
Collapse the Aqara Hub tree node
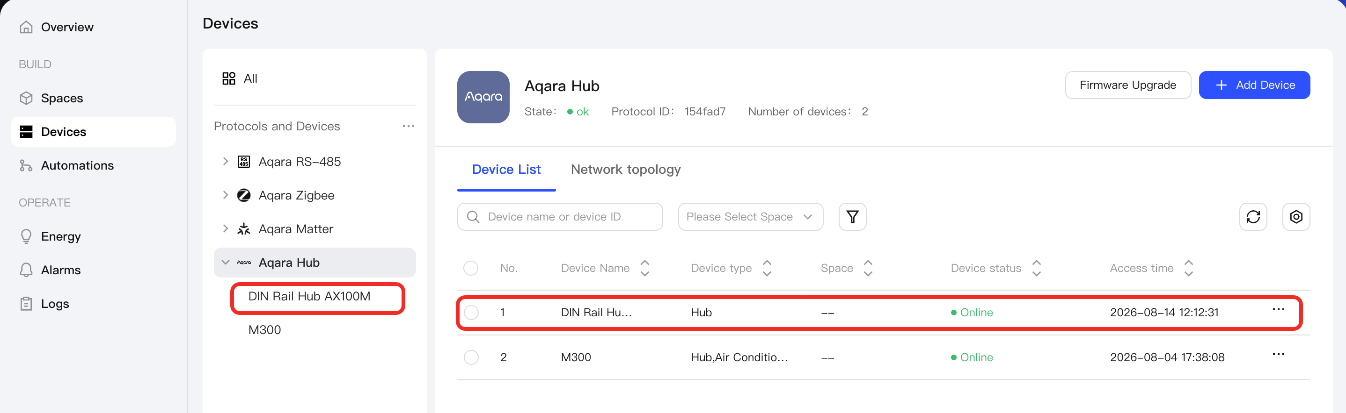pyautogui.click(x=225, y=262)
